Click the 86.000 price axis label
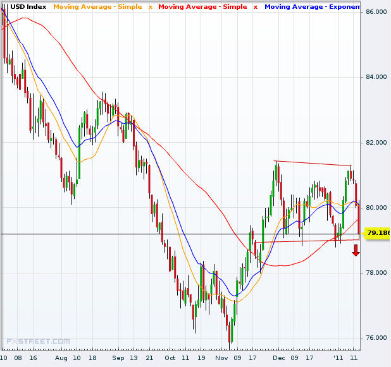The height and width of the screenshot is (367, 391). (376, 12)
